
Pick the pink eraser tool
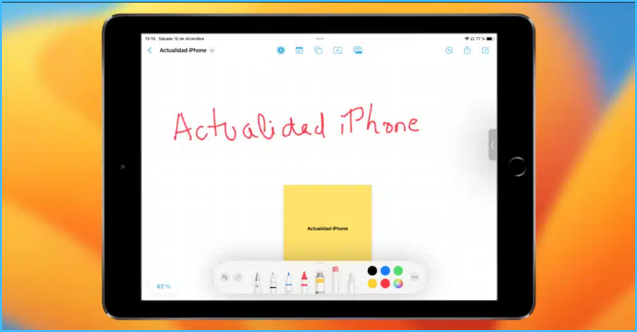(x=335, y=280)
